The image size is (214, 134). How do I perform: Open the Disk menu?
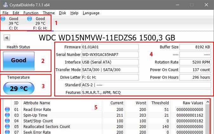click(x=63, y=13)
